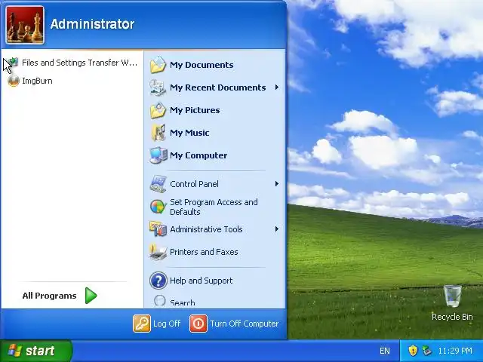The width and height of the screenshot is (483, 362).
Task: Click Set Program Access and Defaults text
Action: [x=214, y=207]
